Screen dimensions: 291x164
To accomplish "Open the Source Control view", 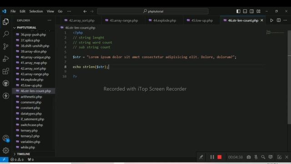I will click(6, 46).
